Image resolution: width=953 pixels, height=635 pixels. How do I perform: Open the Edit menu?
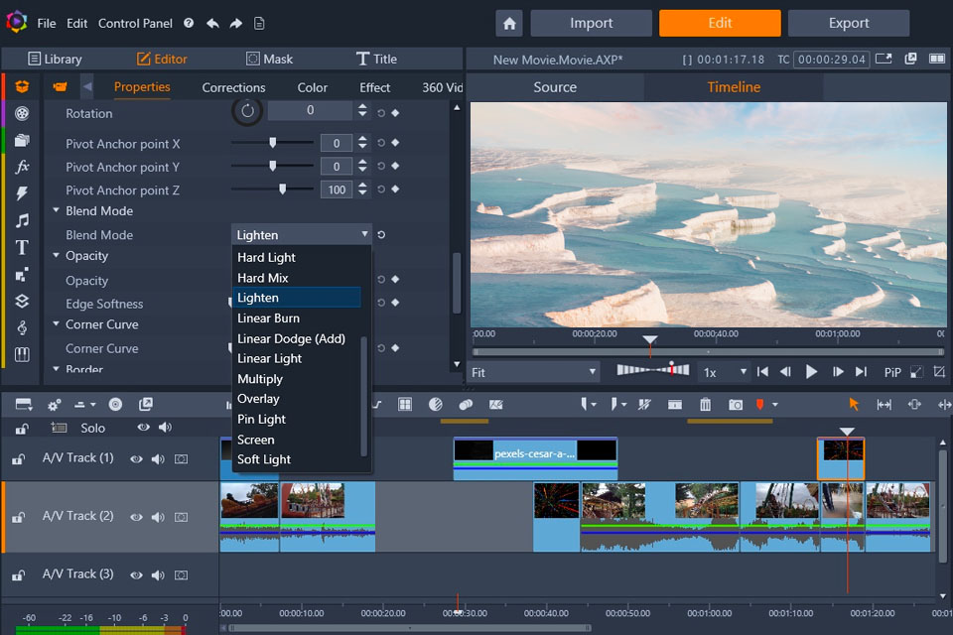click(76, 23)
